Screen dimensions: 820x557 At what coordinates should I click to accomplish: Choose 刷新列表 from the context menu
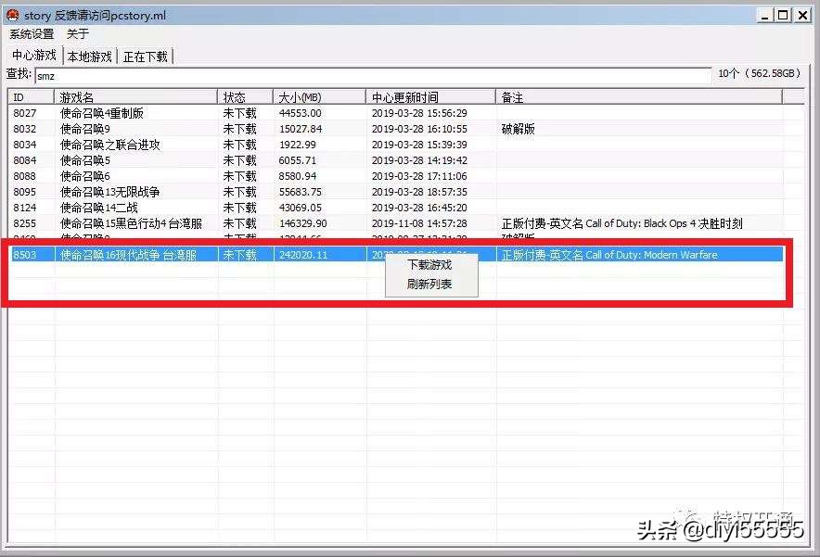pos(430,285)
